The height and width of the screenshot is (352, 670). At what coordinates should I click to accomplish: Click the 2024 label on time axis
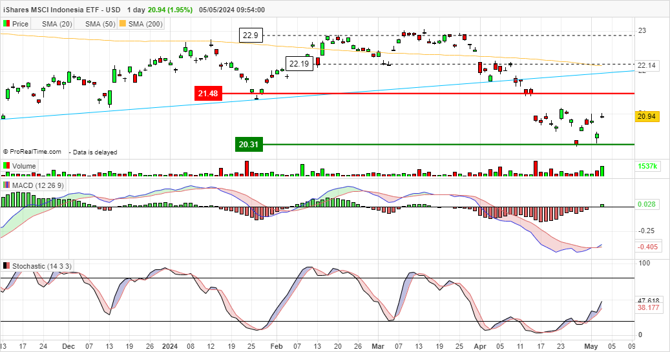171,346
